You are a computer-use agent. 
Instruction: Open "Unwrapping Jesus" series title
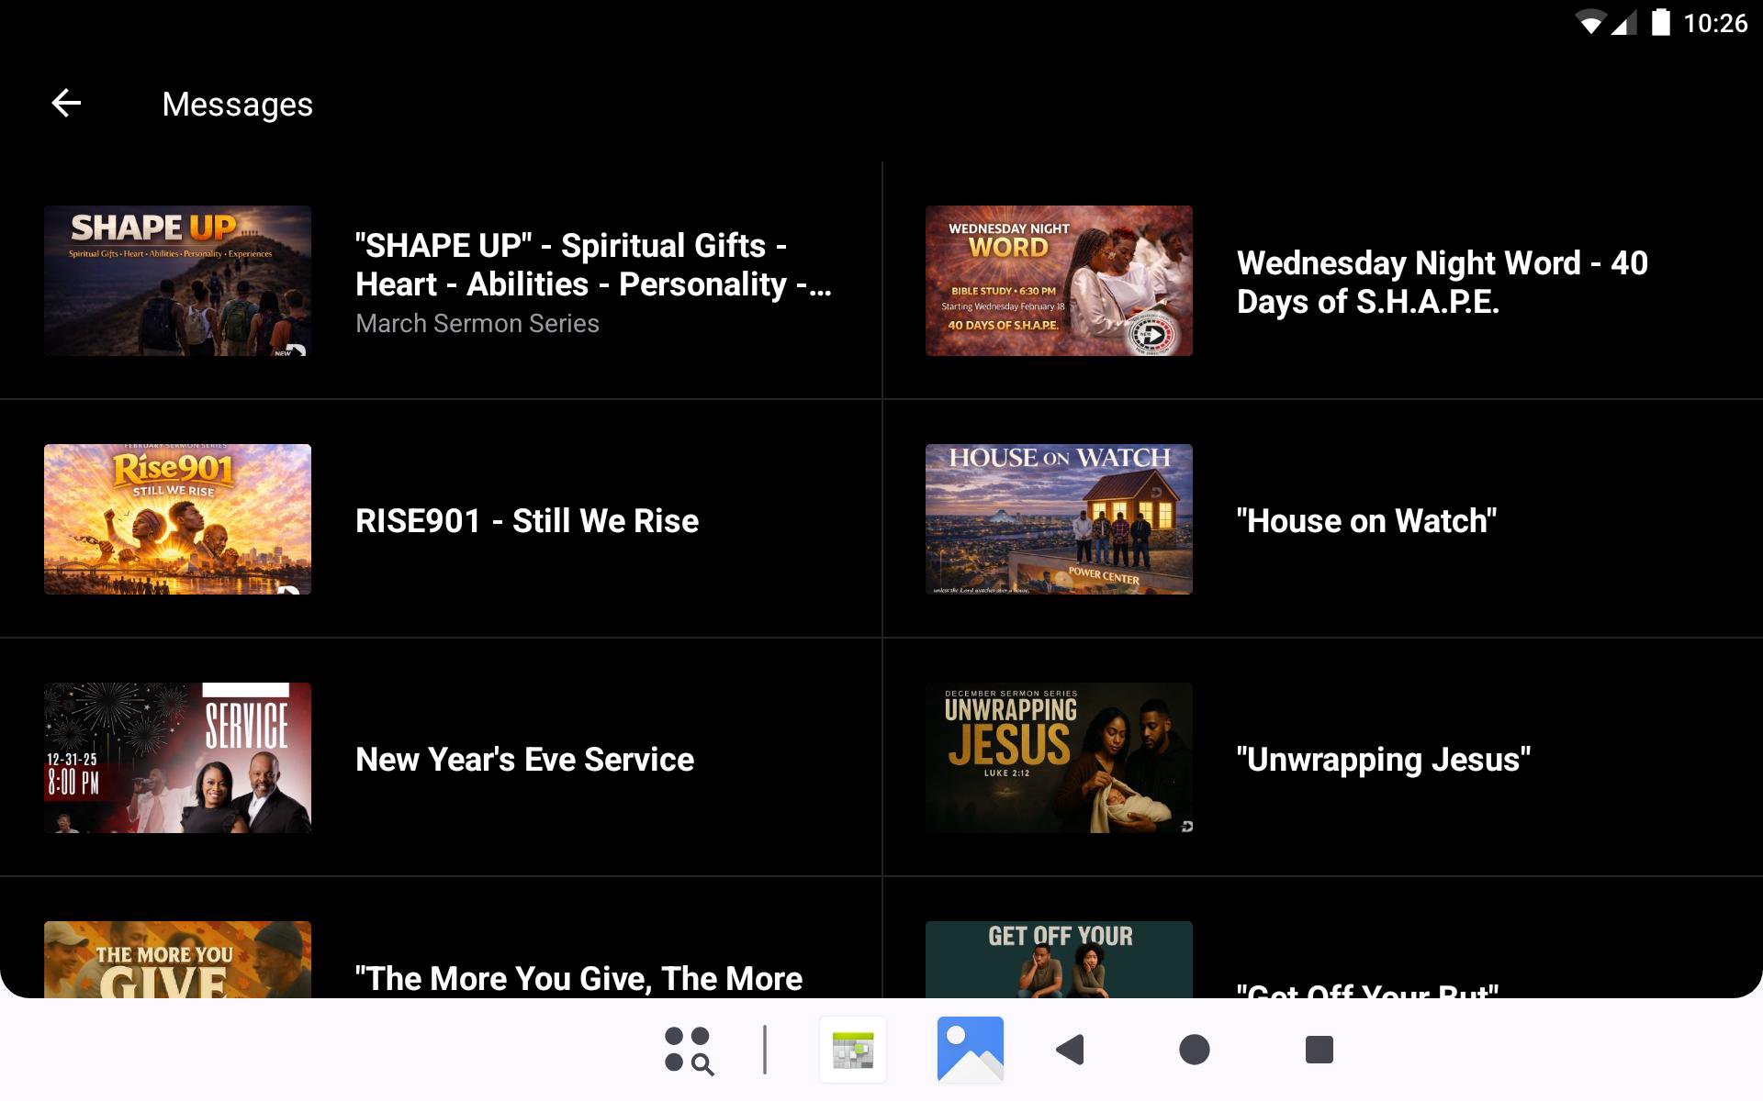pos(1383,760)
